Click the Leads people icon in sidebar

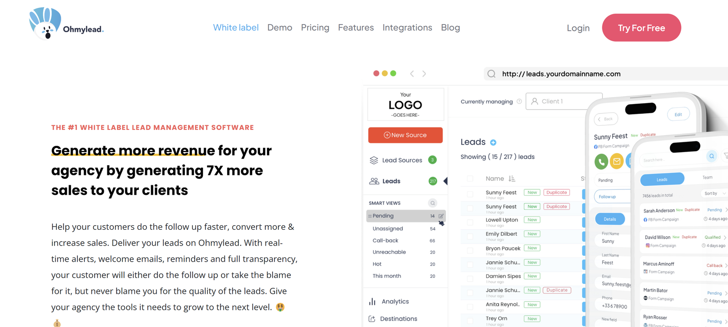point(374,181)
